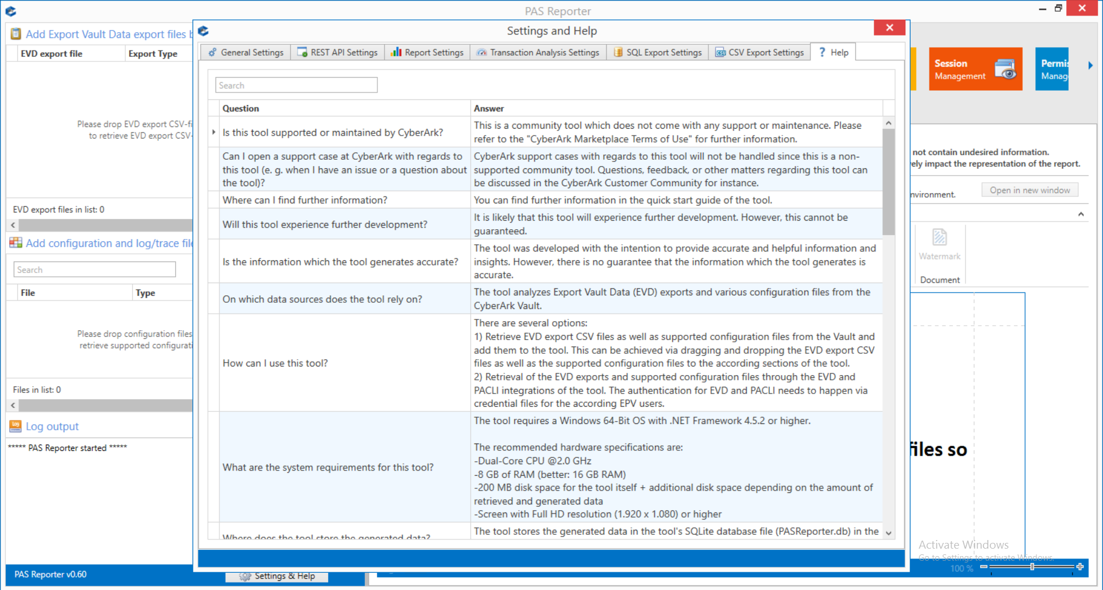Select 'Where can I find further information?' row
The height and width of the screenshot is (590, 1103).
point(545,200)
